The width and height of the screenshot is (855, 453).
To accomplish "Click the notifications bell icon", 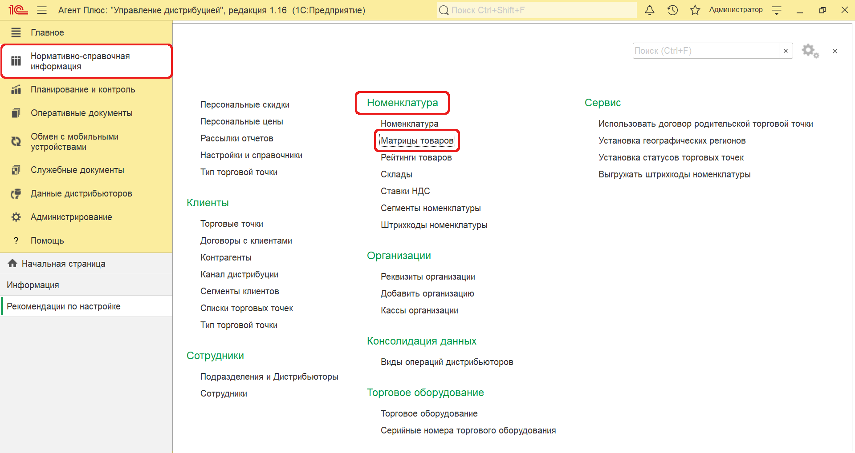I will (650, 10).
